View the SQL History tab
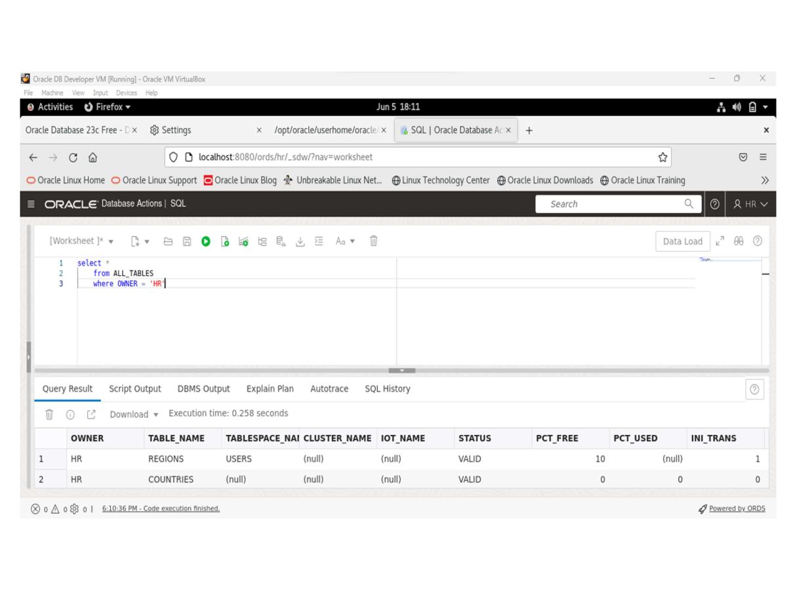The image size is (787, 608). pos(387,388)
